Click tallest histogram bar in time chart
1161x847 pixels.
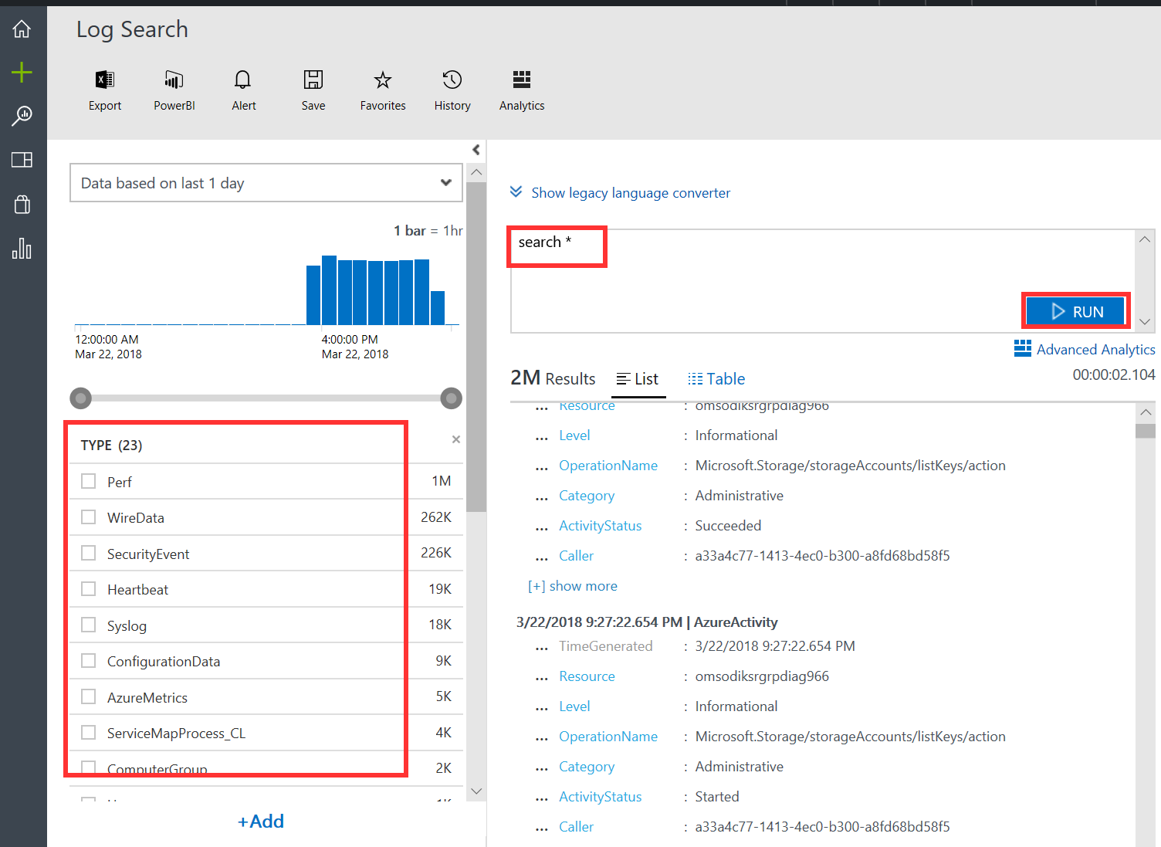coord(329,290)
